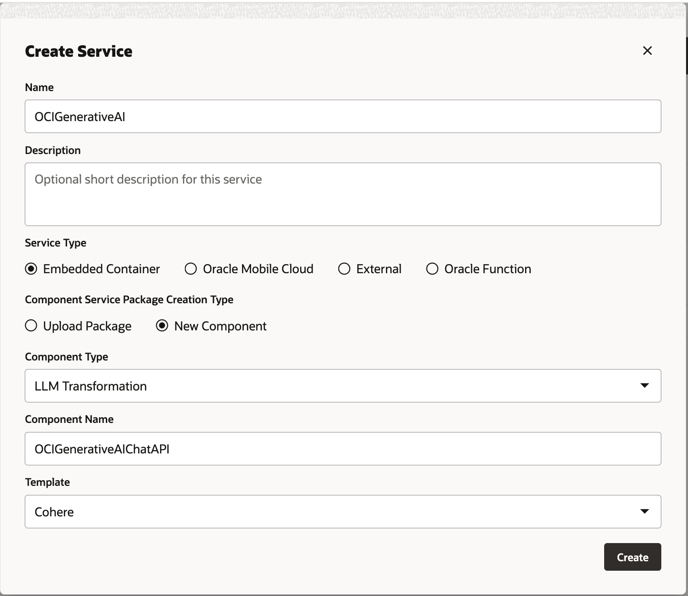Viewport: 688px width, 596px height.
Task: Choose Oracle Mobile Cloud service type
Action: coord(191,269)
